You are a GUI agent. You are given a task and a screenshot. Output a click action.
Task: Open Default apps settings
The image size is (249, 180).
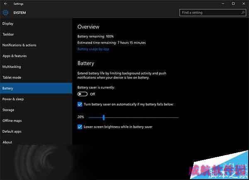point(36,131)
